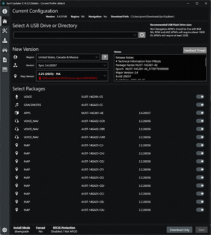211x235 pixels.
Task: Click the Download Only button
Action: 180,230
